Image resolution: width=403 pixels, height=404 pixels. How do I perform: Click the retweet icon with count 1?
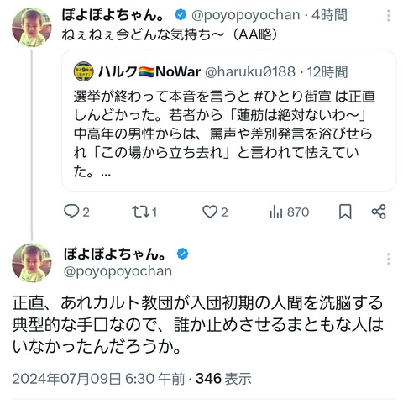point(140,212)
